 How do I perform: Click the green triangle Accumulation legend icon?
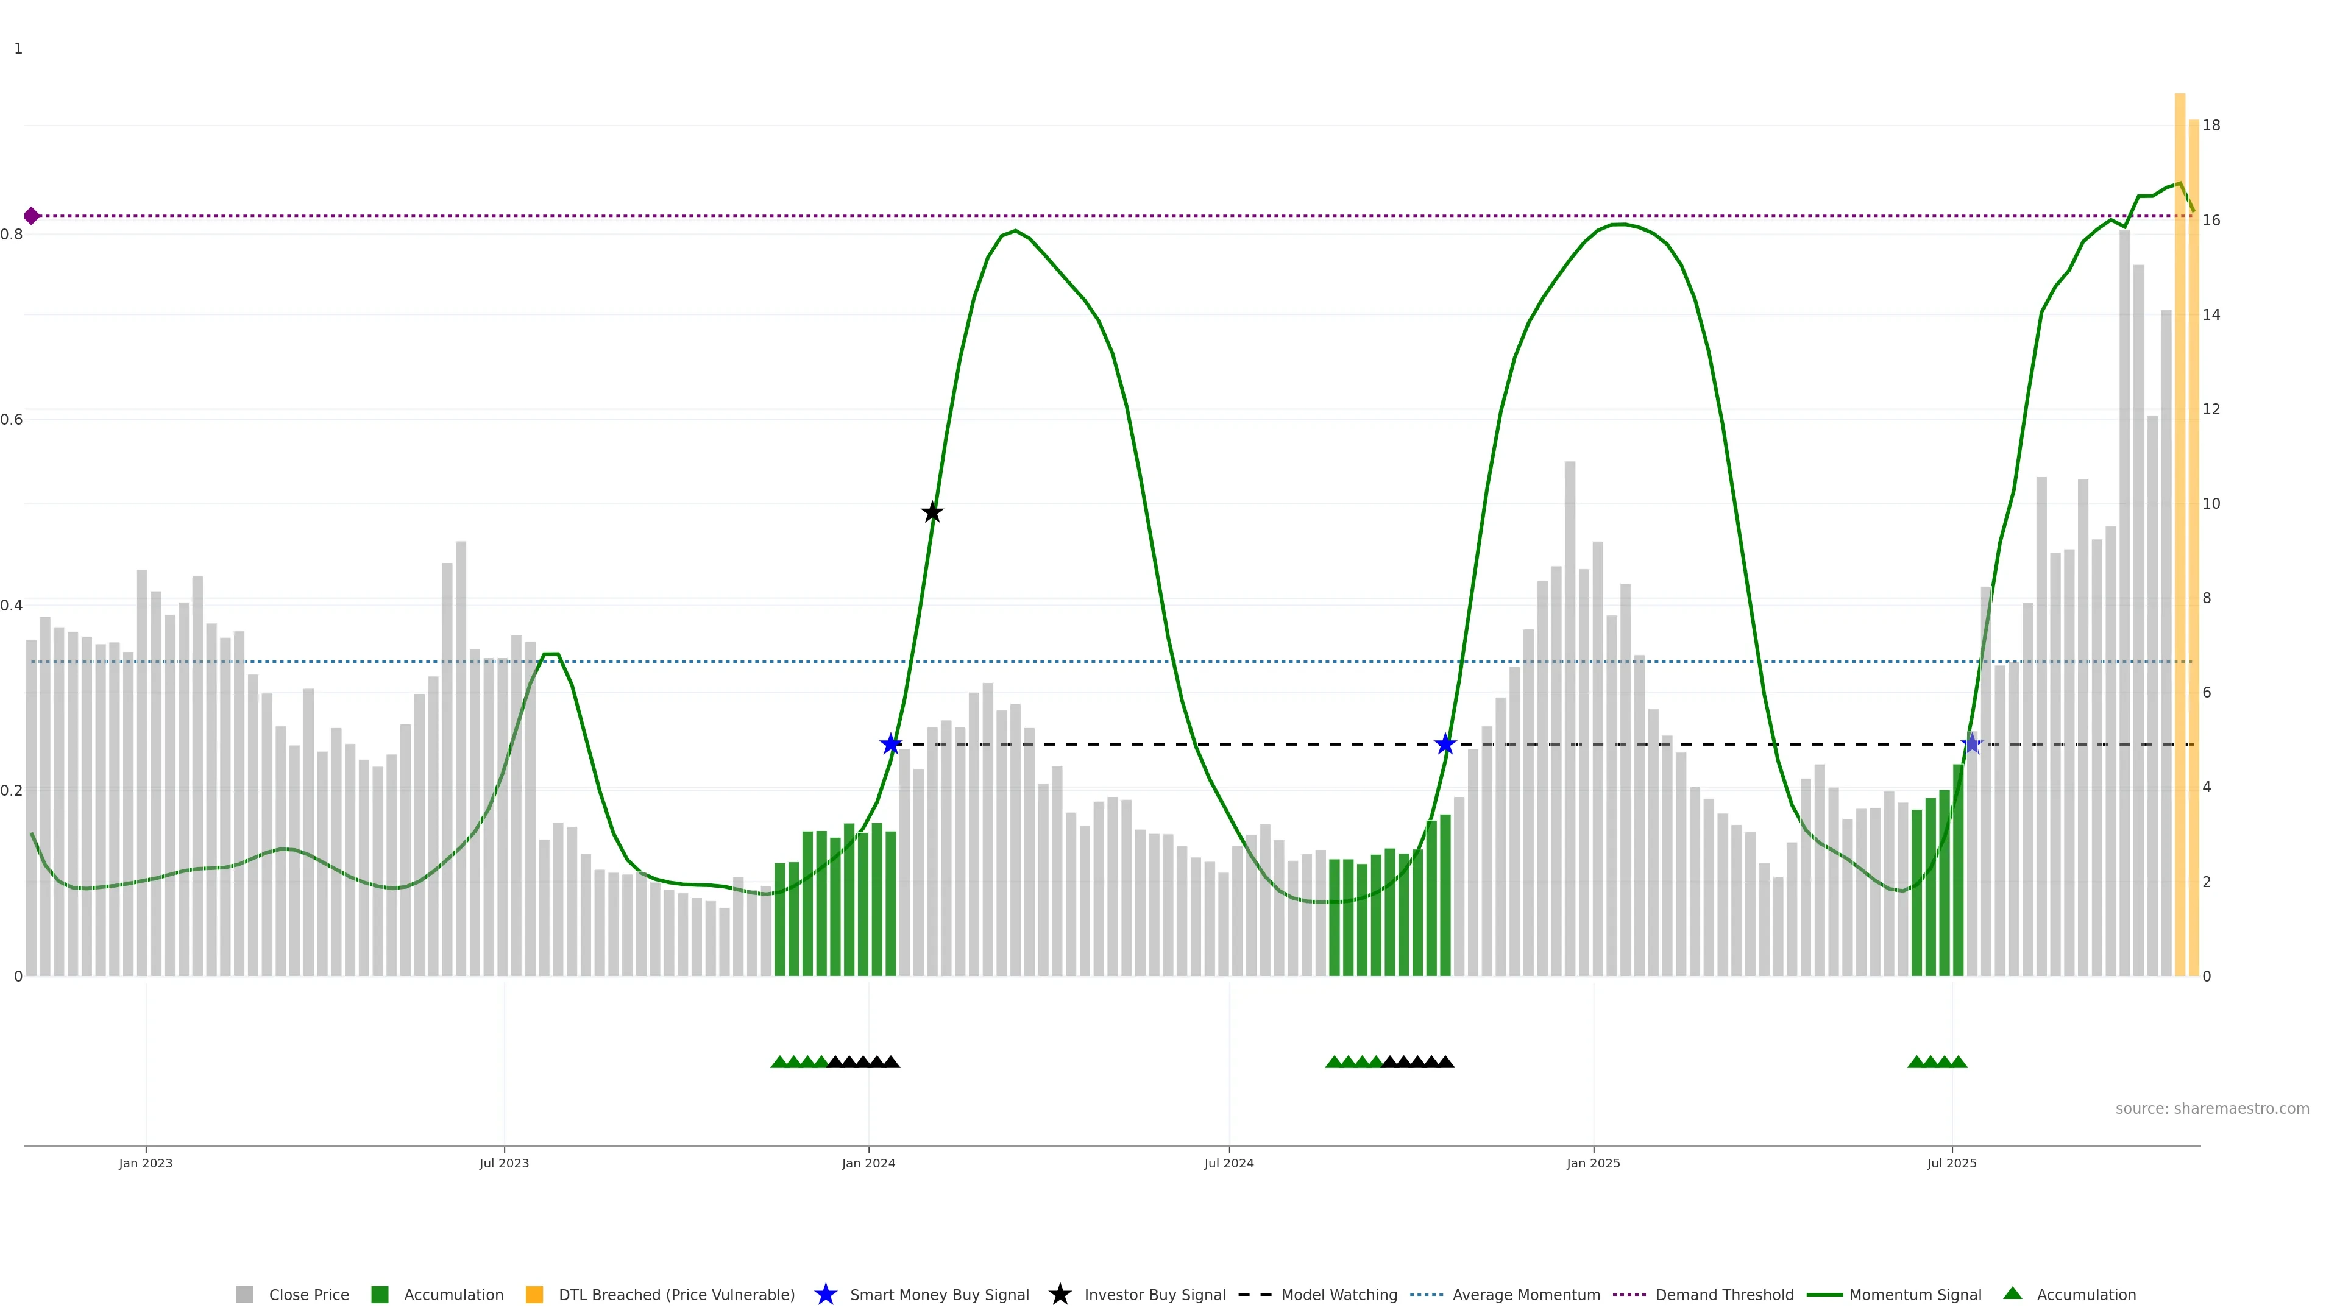click(x=2013, y=1293)
